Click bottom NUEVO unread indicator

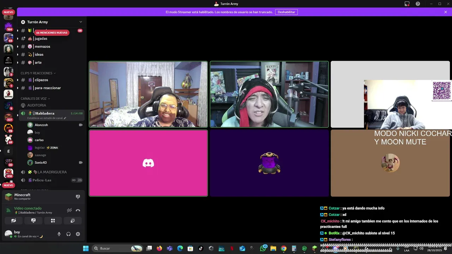tap(8, 185)
